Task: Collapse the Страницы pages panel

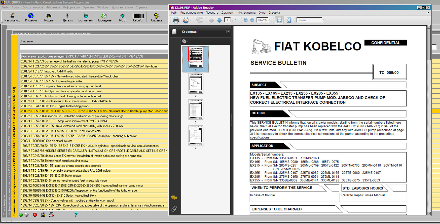Action: tap(228, 32)
